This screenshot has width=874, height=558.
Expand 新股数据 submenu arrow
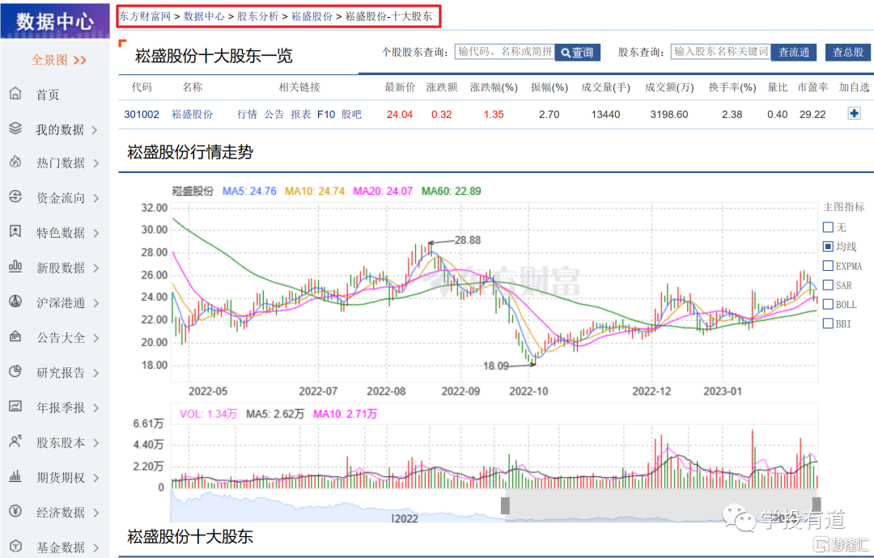(95, 268)
